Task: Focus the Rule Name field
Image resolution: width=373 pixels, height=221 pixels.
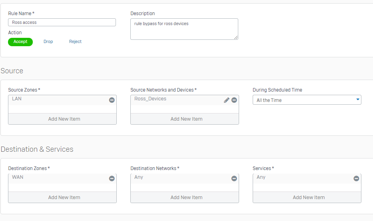Action: click(62, 22)
